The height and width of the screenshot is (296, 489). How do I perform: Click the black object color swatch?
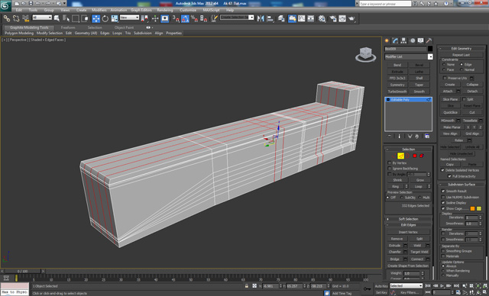click(x=430, y=49)
